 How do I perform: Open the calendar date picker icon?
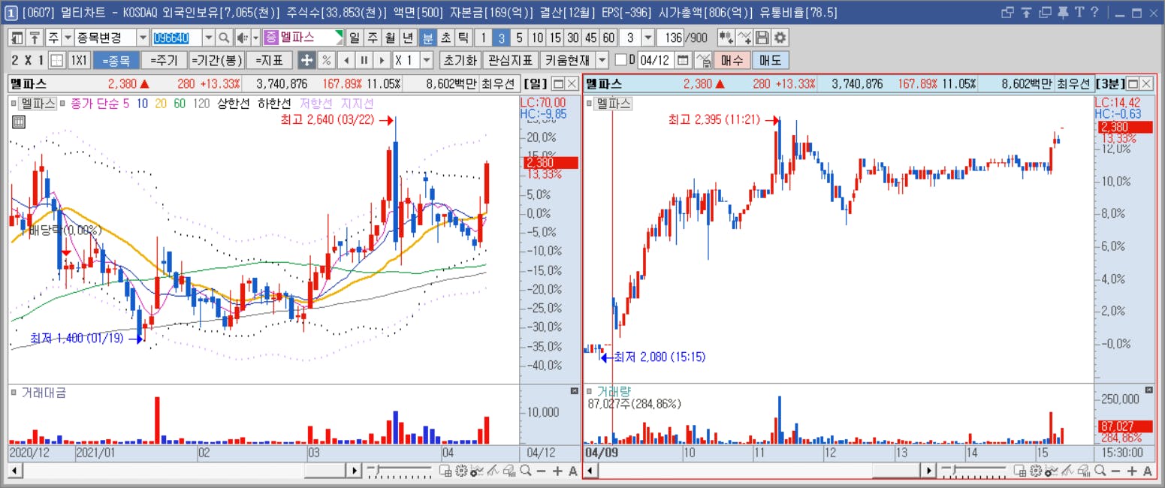[x=684, y=61]
